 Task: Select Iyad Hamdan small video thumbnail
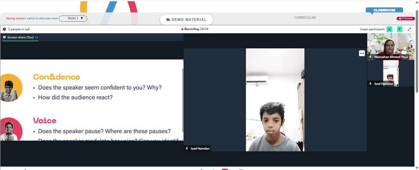391,73
